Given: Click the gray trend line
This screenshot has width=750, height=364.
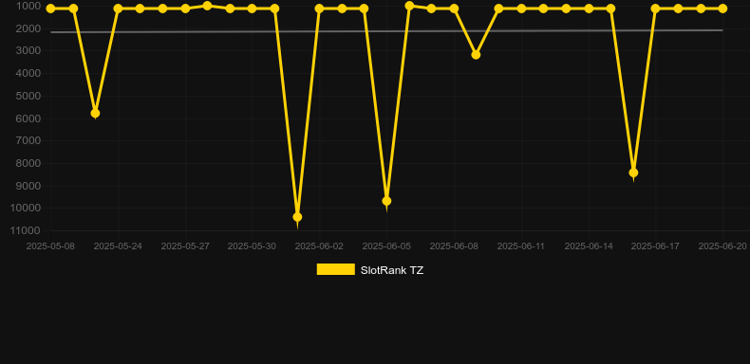Looking at the screenshot, I should [x=386, y=31].
